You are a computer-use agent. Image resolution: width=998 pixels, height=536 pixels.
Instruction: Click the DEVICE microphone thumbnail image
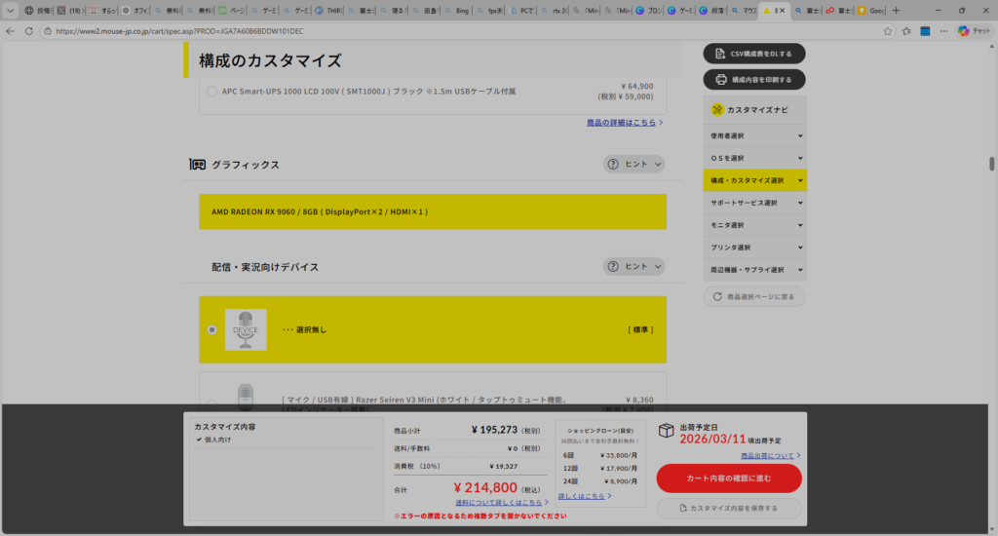(245, 329)
